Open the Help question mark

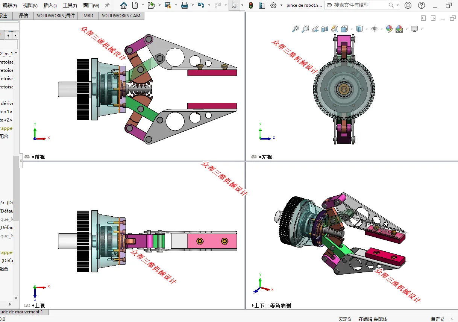[x=422, y=5]
